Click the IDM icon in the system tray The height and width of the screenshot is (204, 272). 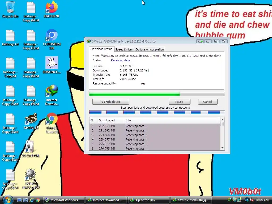point(229,200)
